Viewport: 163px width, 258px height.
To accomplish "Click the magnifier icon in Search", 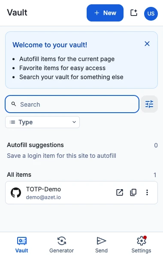I will coord(14,104).
